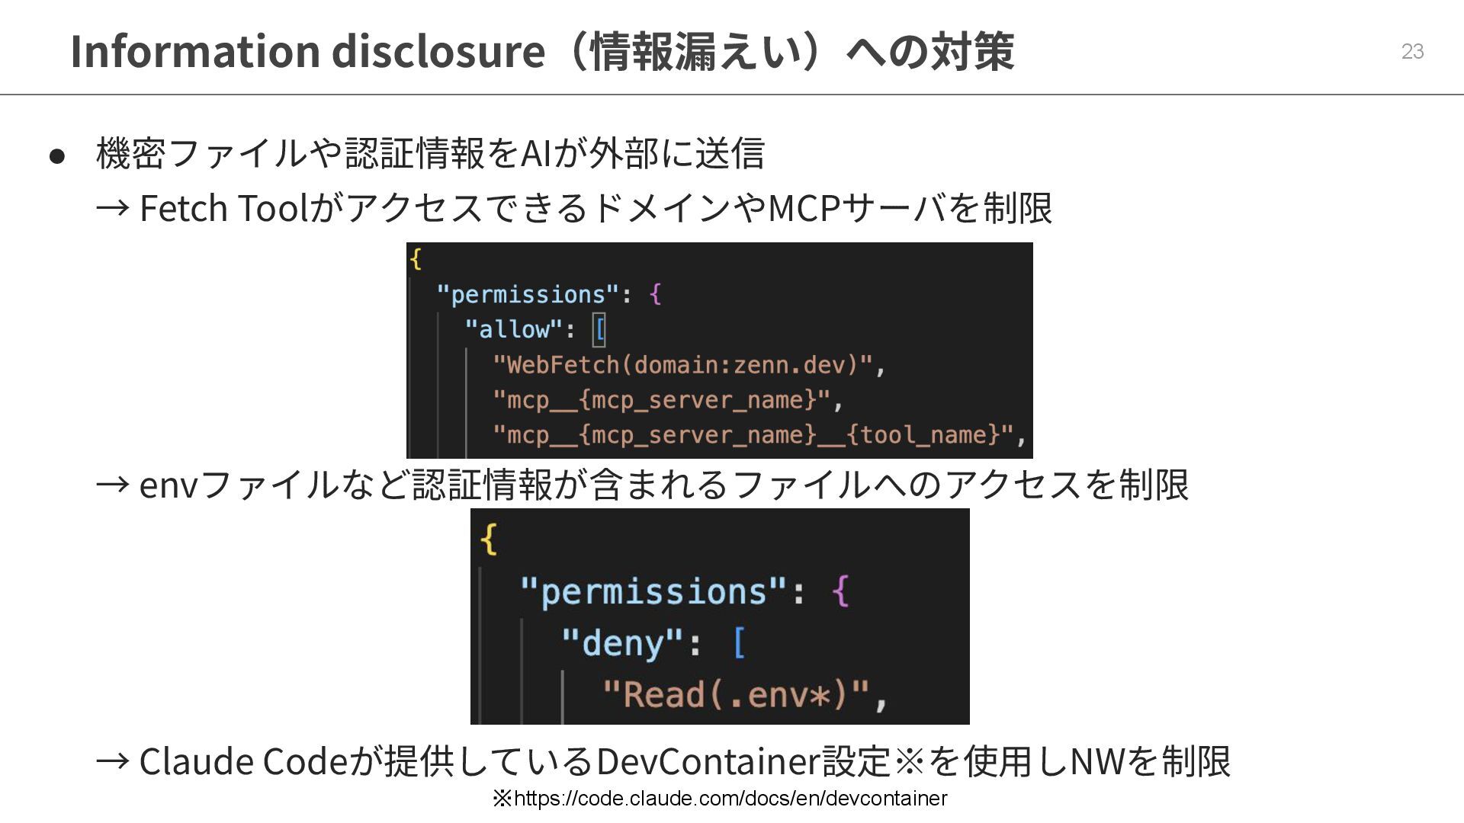Click the "Read(.env*)" code string
The image size is (1464, 823).
[736, 695]
